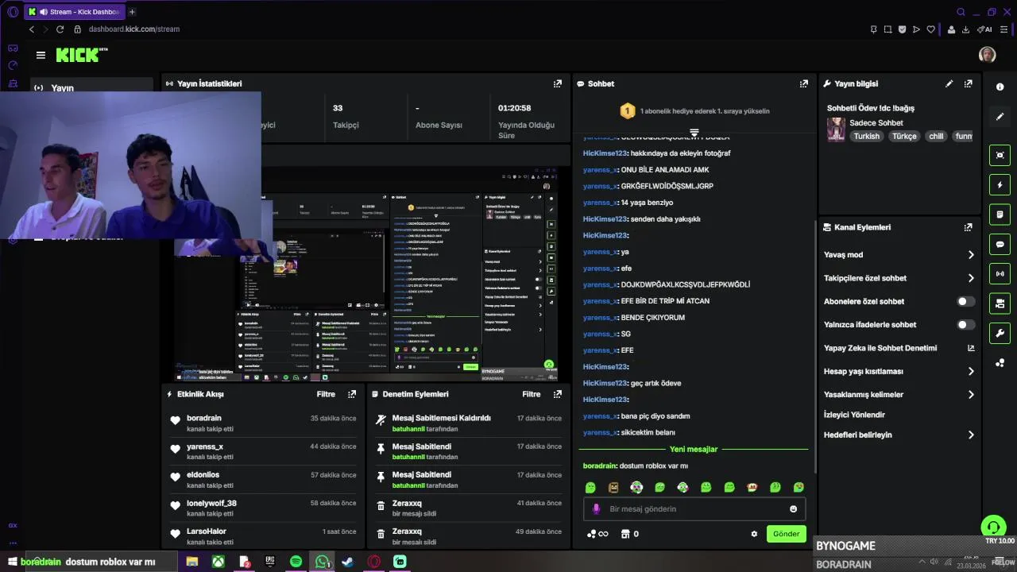Insert the first green Kick emote
The height and width of the screenshot is (572, 1017).
[590, 487]
